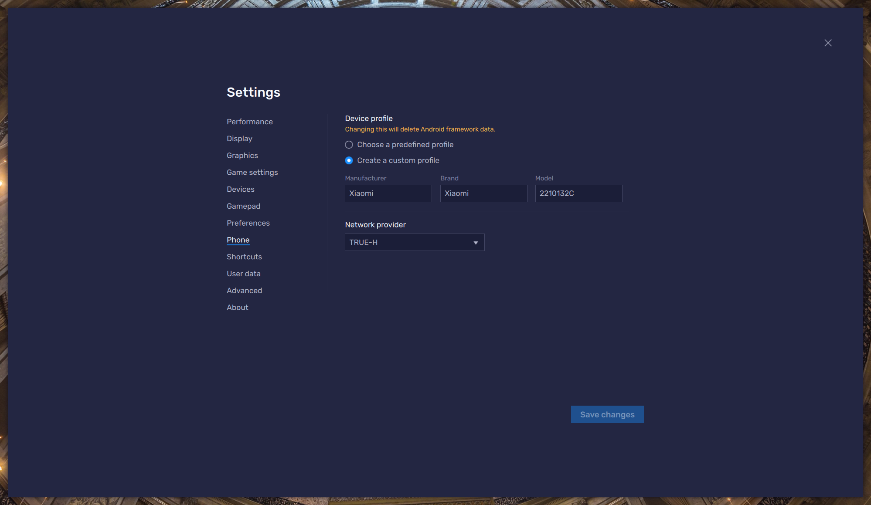871x505 pixels.
Task: Select the Phone settings tab
Action: point(238,240)
